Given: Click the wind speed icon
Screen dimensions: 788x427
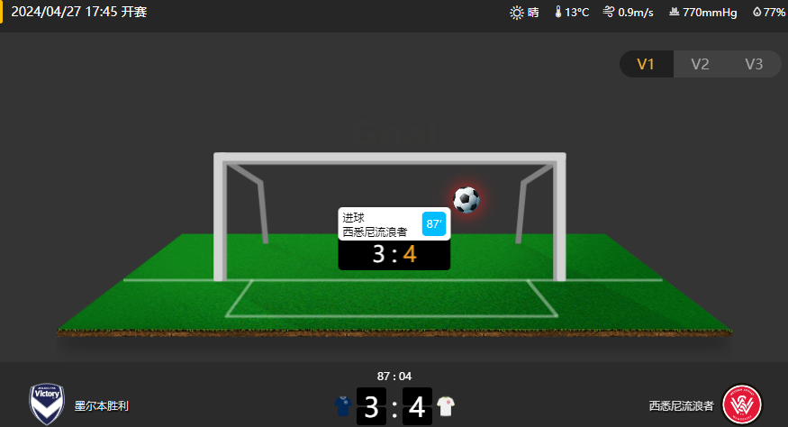Looking at the screenshot, I should [x=609, y=12].
